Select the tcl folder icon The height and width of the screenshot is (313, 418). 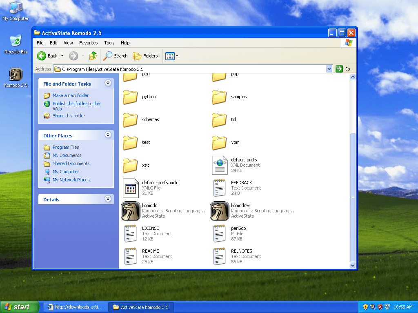pyautogui.click(x=219, y=120)
